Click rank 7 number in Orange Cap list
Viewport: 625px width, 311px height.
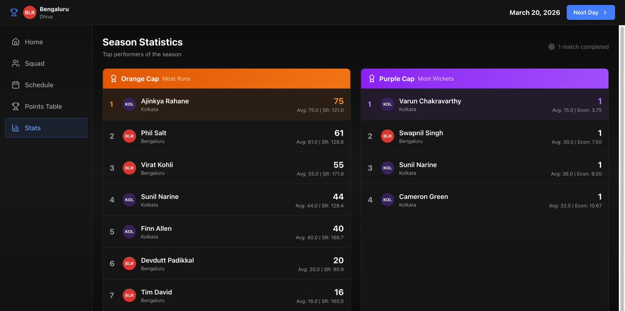[x=111, y=295]
